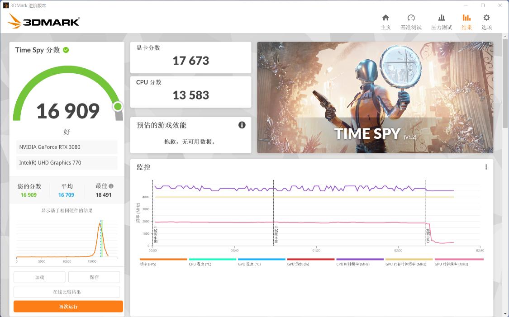
Task: Toggle the GPU 负载 (%) legend series
Action: click(298, 264)
